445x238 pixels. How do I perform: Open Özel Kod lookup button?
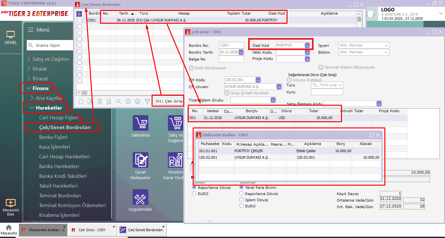coord(307,46)
